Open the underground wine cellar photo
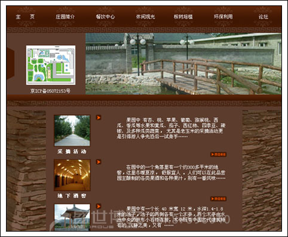The height and width of the screenshot is (237, 288). coord(72,175)
